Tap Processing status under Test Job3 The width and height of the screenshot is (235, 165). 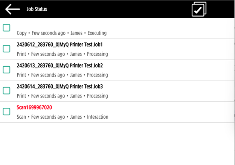coord(97,96)
